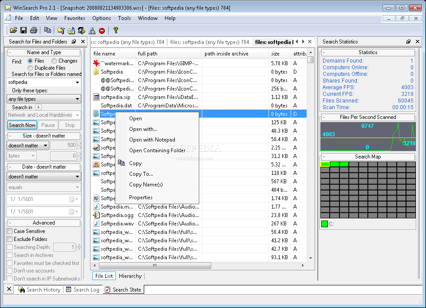Screen dimensions: 426x308
Task: Toggle the Searching Depth checkbox
Action: [10, 247]
